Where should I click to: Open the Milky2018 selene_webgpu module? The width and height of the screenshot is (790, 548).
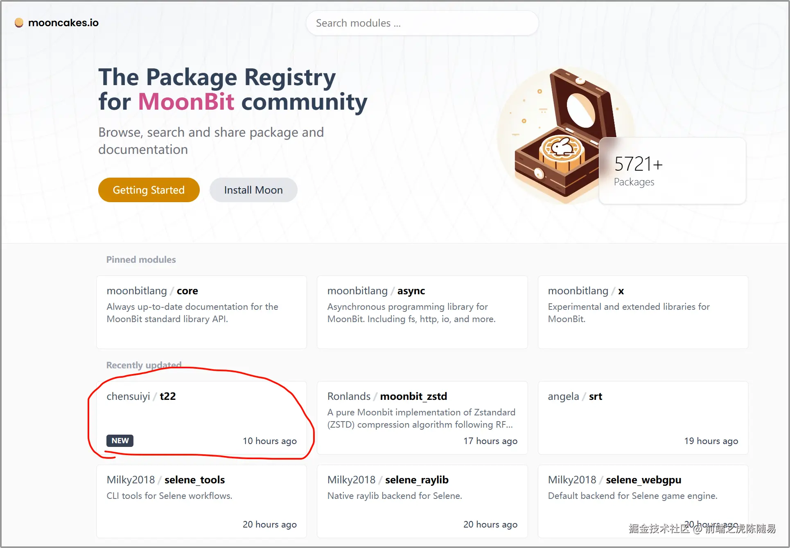tap(643, 501)
